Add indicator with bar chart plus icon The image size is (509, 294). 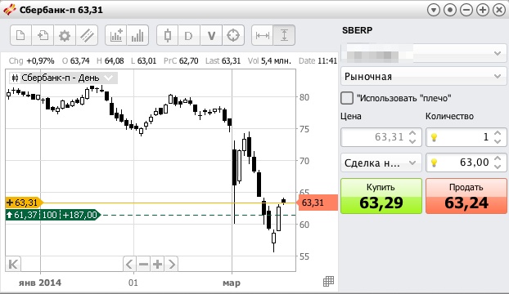click(116, 35)
